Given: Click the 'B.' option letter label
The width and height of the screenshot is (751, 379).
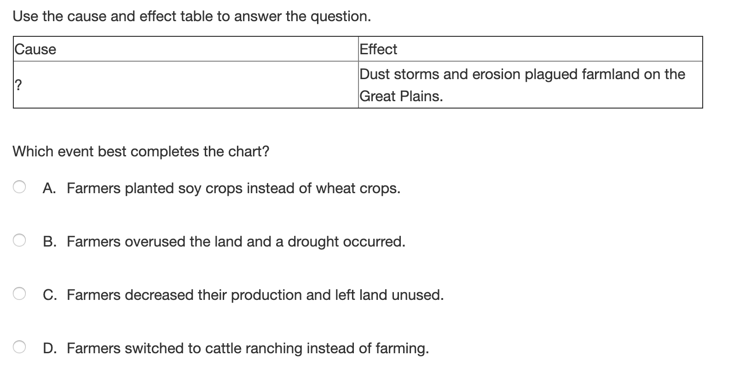Looking at the screenshot, I should (49, 241).
